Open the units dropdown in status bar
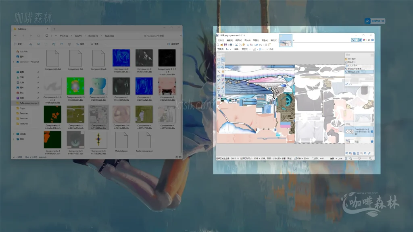413x232 pixels. pos(334,159)
